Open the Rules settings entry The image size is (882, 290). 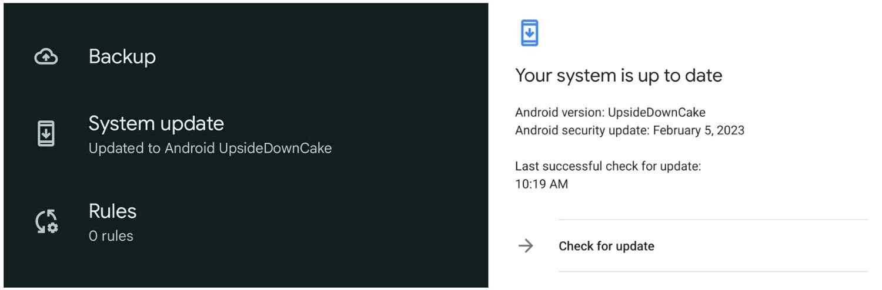[x=112, y=211]
